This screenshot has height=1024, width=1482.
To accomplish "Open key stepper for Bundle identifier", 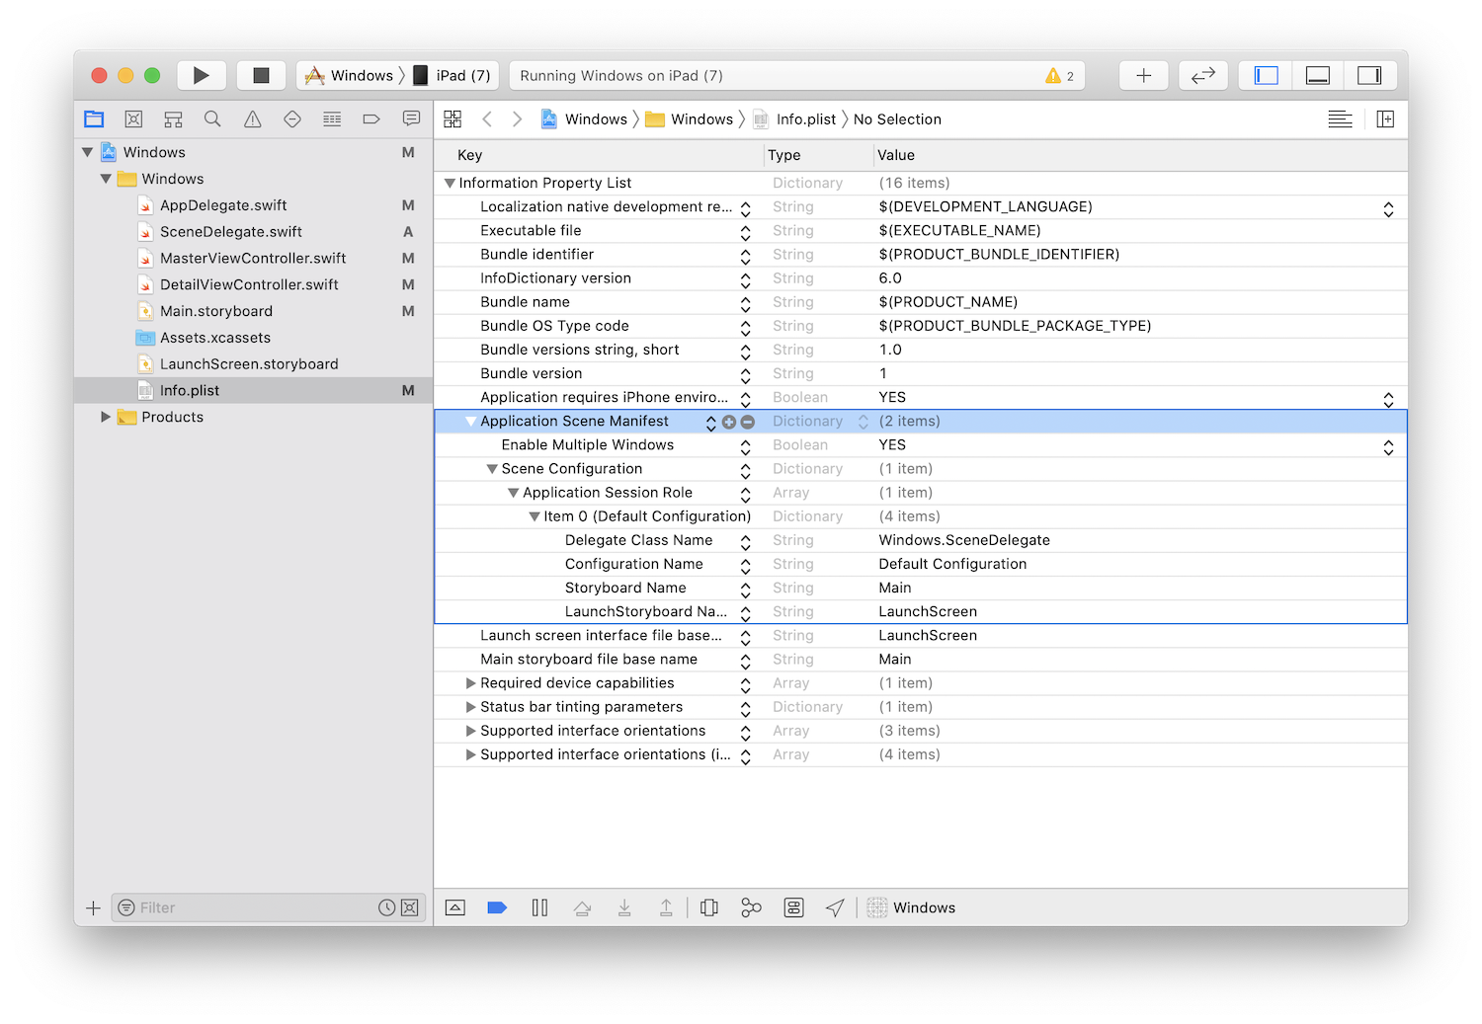I will (x=746, y=256).
